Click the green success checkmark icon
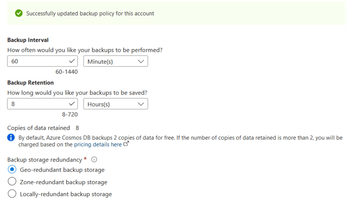Image resolution: width=346 pixels, height=209 pixels. (x=18, y=13)
